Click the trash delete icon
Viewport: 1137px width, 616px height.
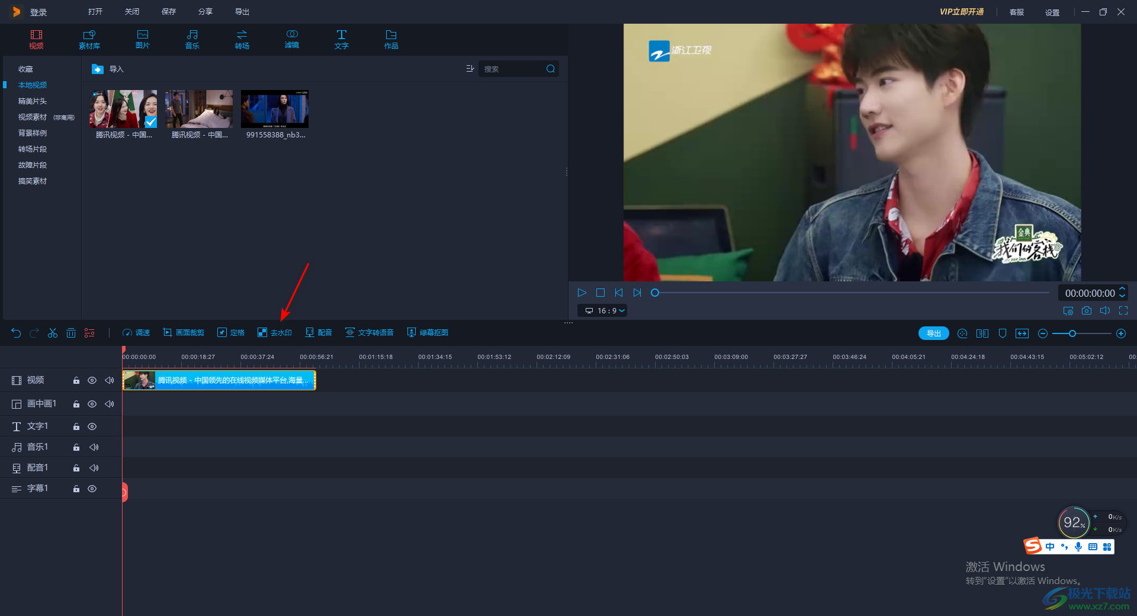coord(71,333)
